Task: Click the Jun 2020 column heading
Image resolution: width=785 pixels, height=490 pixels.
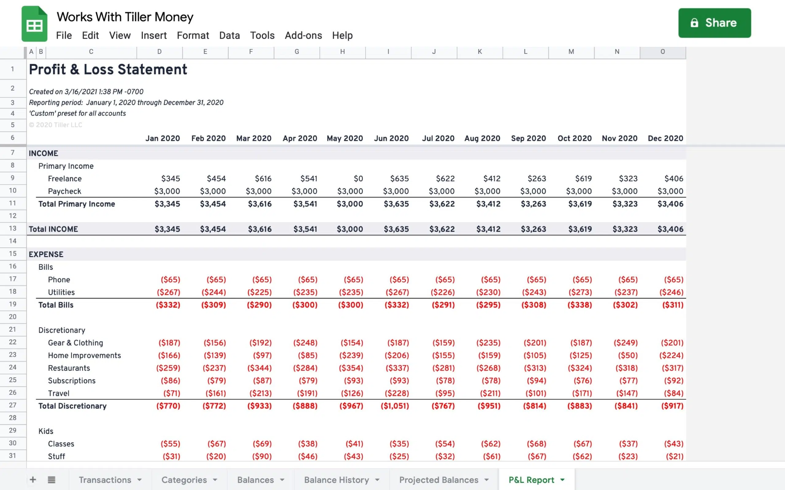Action: coord(391,138)
